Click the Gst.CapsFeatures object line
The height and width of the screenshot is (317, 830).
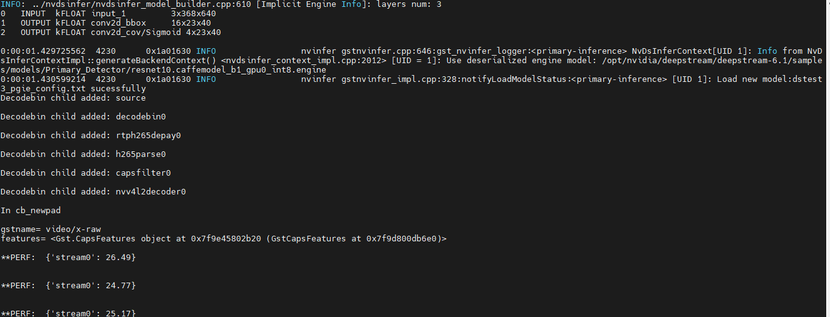tap(223, 238)
